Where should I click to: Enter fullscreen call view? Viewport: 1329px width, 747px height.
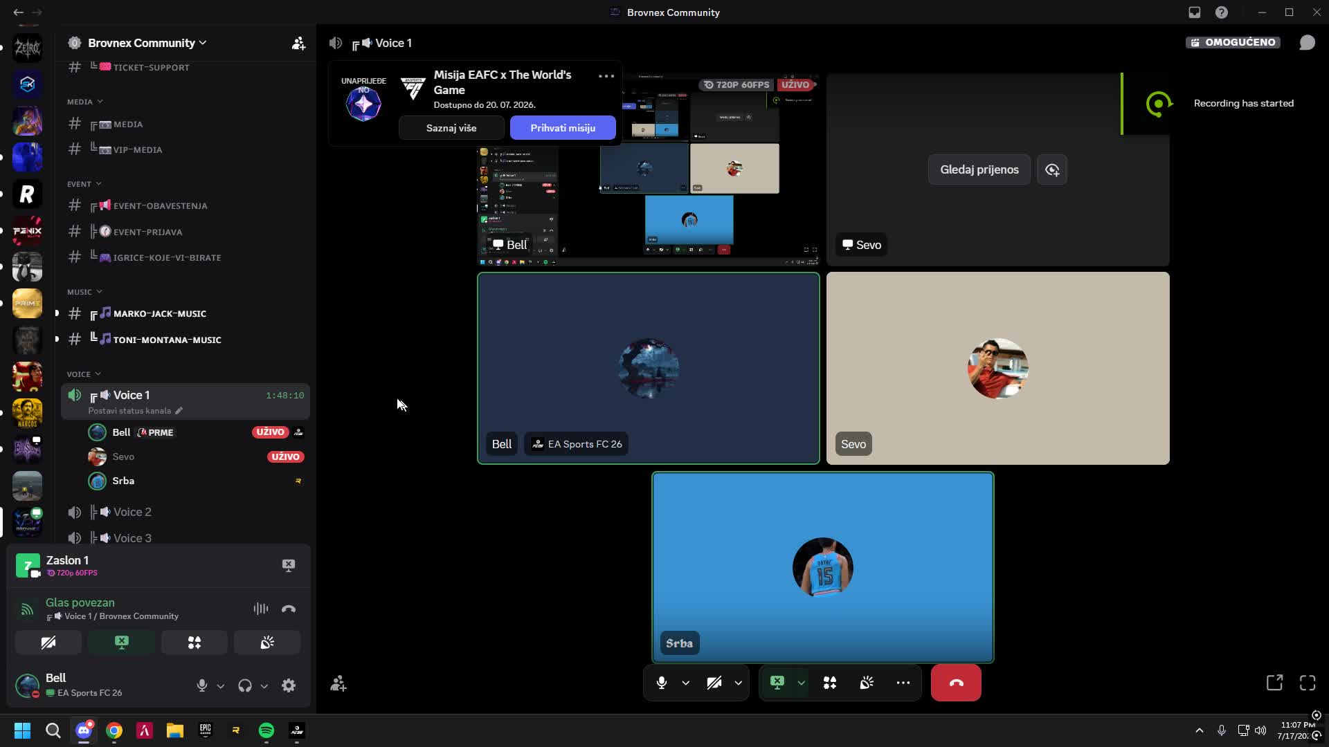[x=1308, y=683]
